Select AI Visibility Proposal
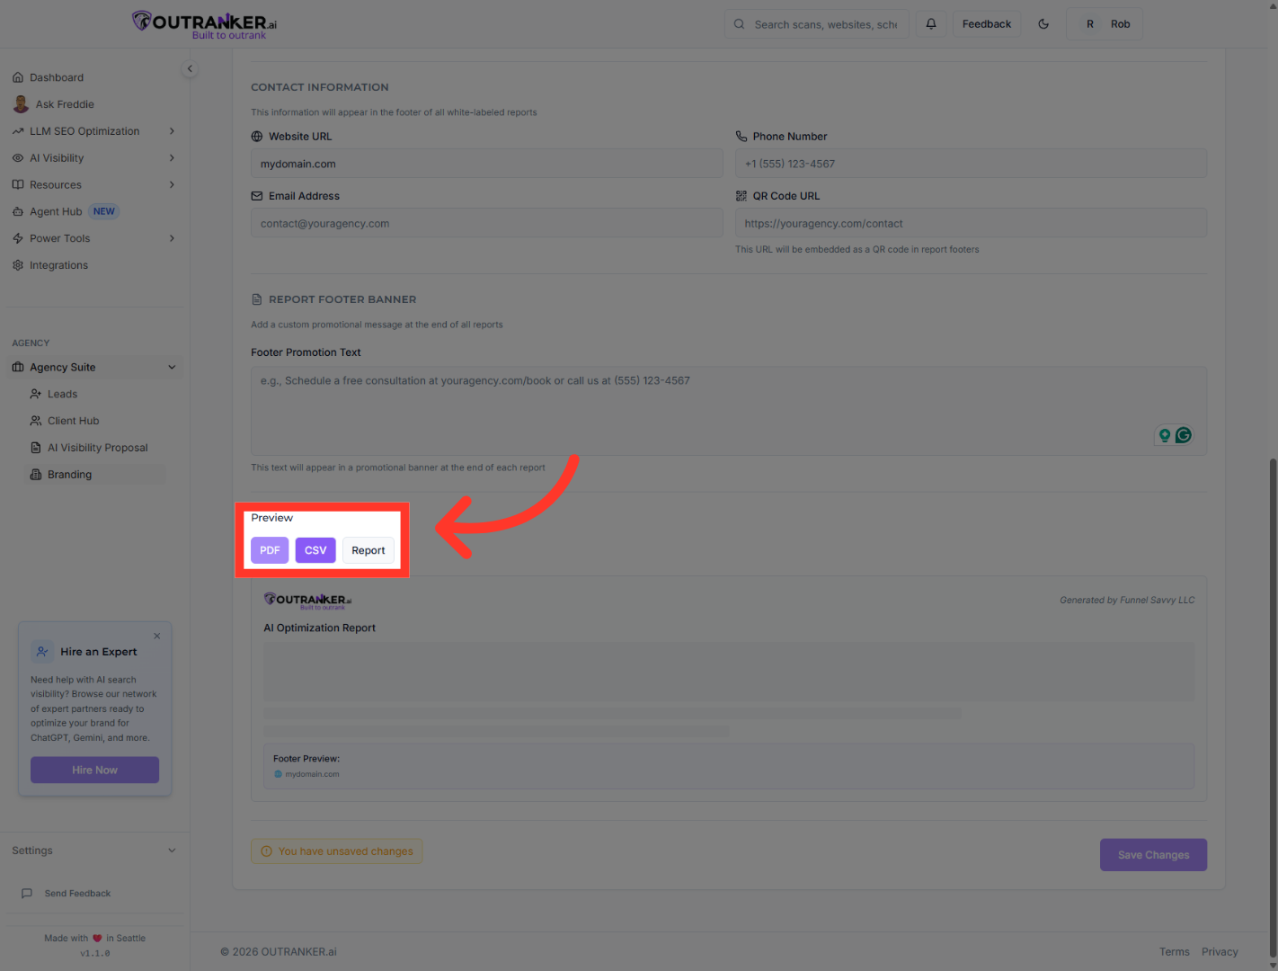Image resolution: width=1278 pixels, height=971 pixels. click(97, 447)
